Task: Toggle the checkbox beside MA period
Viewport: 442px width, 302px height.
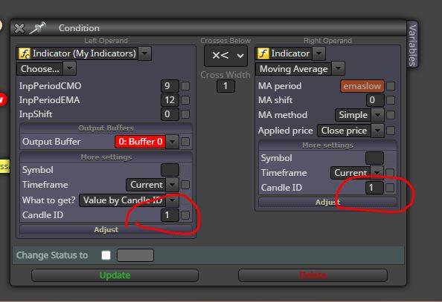Action: pyautogui.click(x=391, y=86)
